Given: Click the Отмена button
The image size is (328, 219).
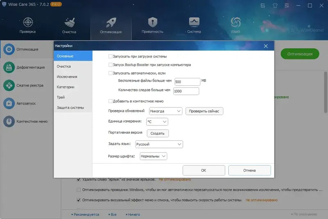Looking at the screenshot, I should tap(250, 170).
